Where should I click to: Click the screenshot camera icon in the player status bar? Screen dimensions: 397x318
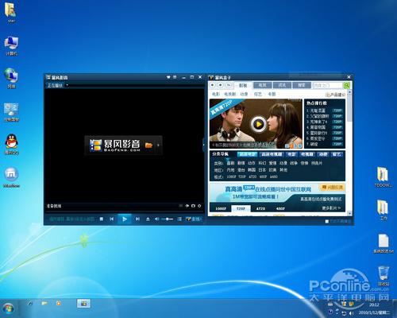point(193,206)
